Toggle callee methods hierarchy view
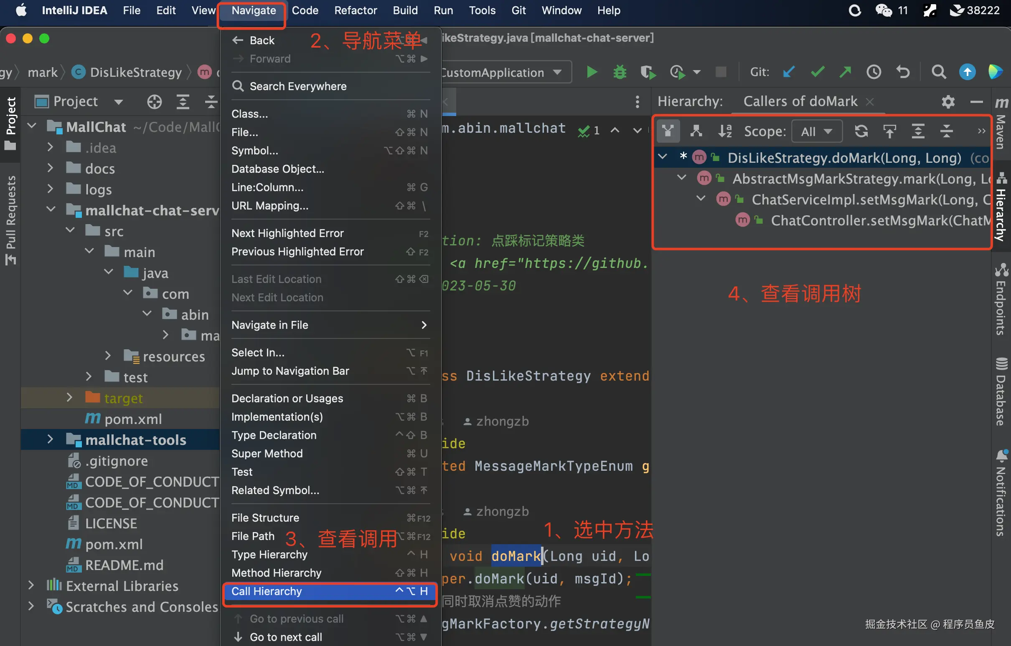 (x=696, y=131)
